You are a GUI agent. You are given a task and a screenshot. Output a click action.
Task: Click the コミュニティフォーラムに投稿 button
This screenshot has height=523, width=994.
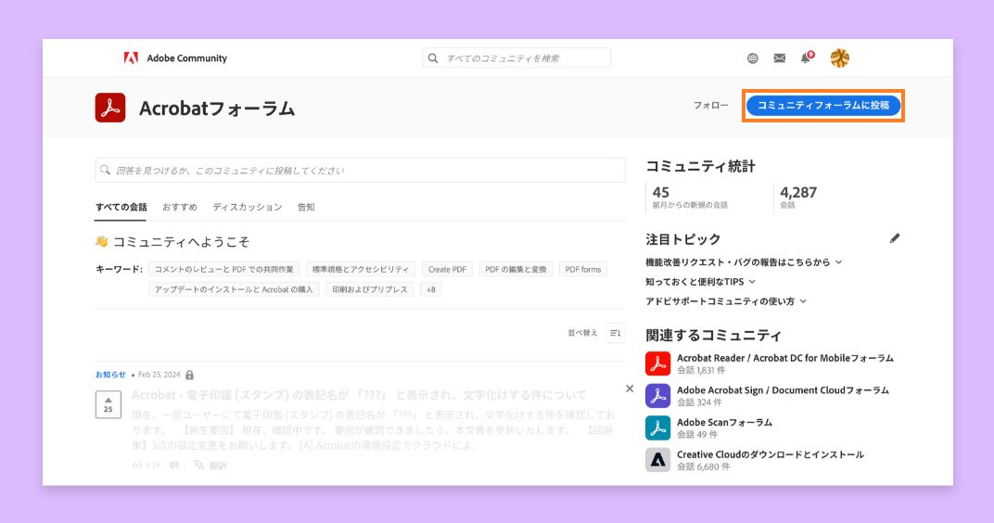[x=822, y=105]
